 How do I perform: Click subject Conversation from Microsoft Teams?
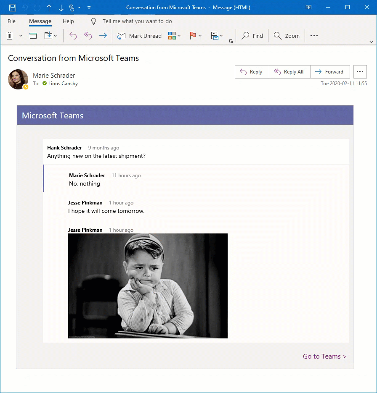73,58
